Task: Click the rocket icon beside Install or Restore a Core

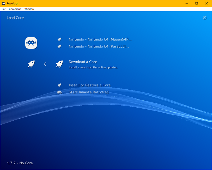Action: (x=59, y=85)
